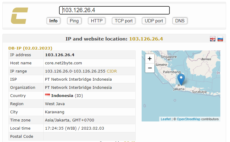Screen dimensions: 230x142
Task: Zoom in on the map
Action: click(x=149, y=59)
